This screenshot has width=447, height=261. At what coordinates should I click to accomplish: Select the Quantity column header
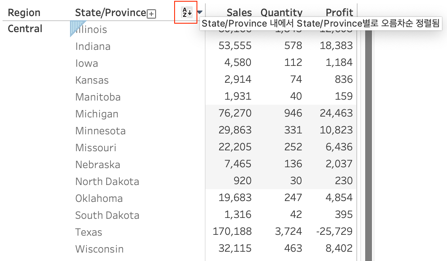281,13
